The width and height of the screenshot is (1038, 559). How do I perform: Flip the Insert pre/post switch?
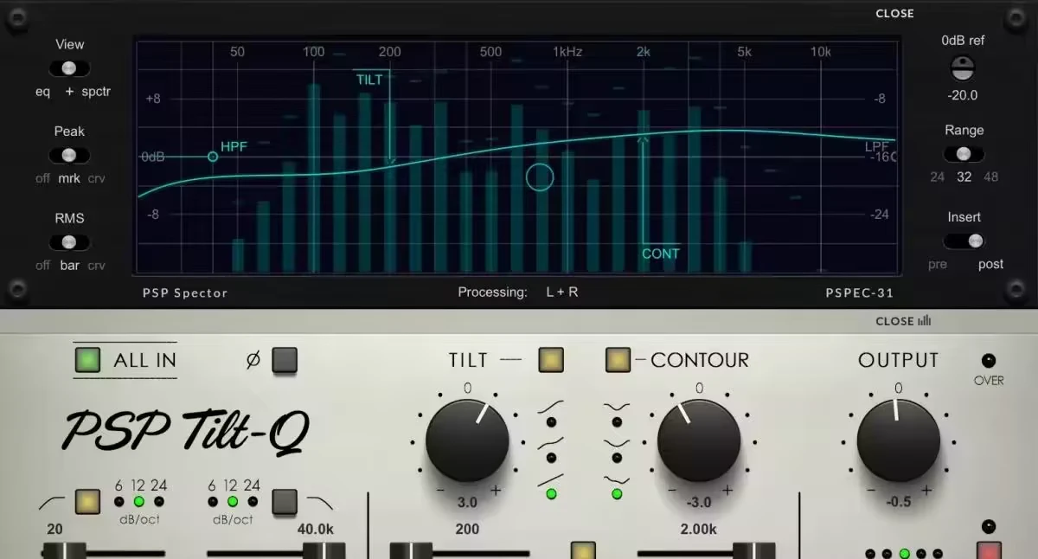tap(964, 241)
